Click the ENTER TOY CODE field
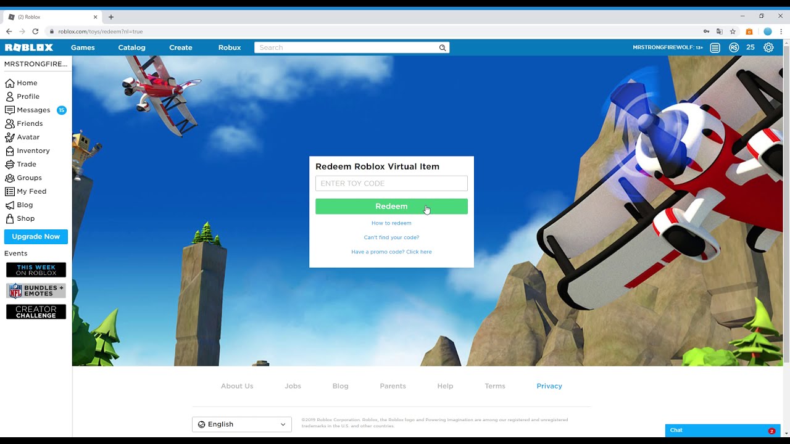 click(391, 183)
